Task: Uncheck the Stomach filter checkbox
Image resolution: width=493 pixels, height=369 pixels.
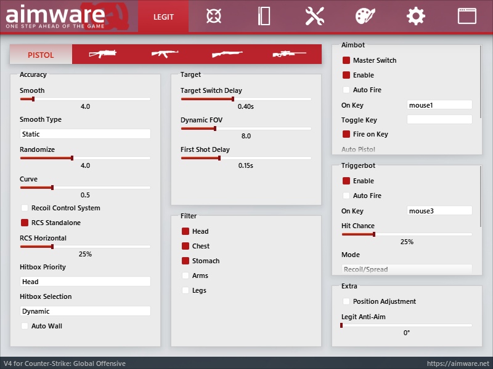Action: (x=185, y=261)
